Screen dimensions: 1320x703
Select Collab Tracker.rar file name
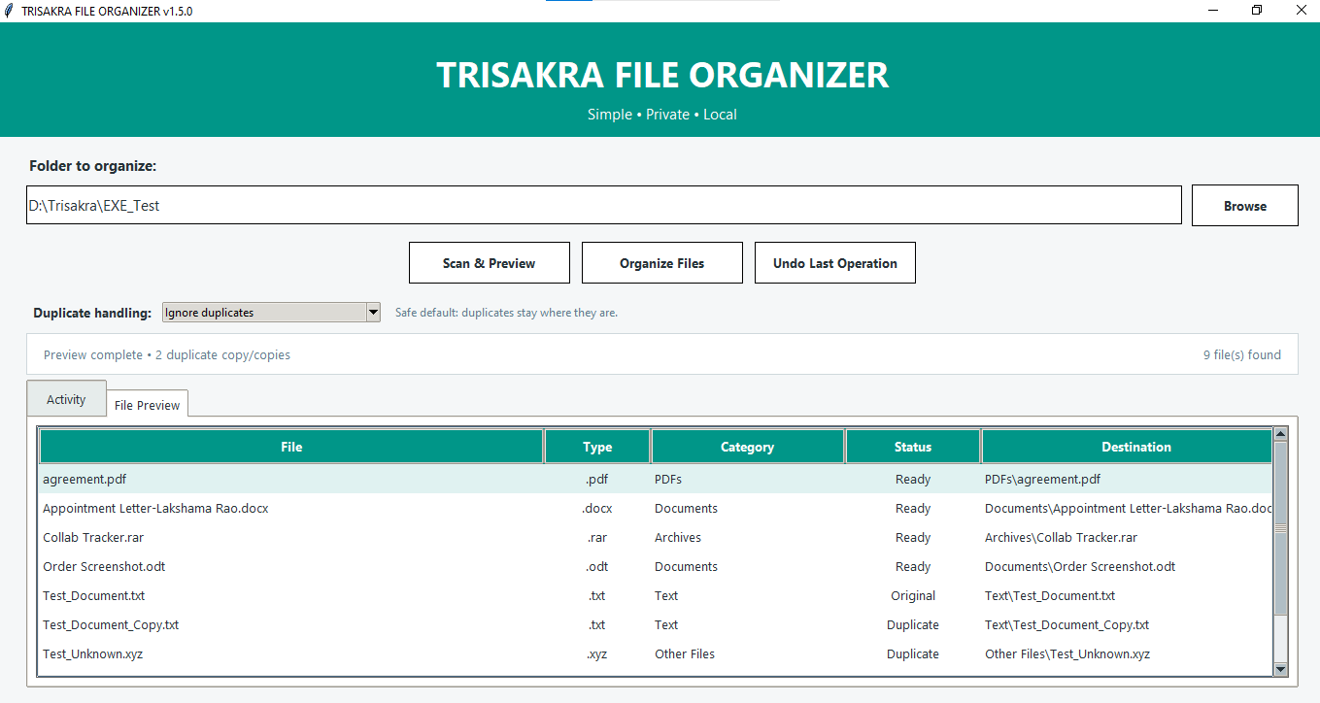(93, 537)
